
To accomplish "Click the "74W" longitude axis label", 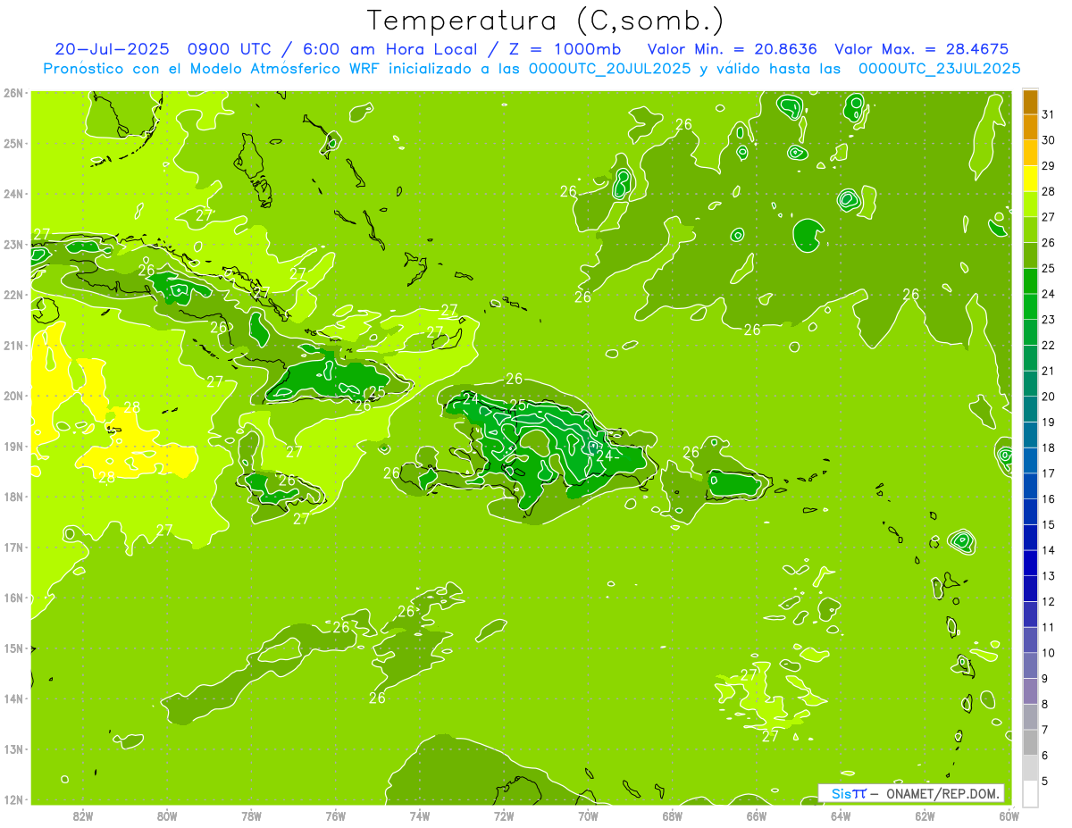I will (420, 815).
